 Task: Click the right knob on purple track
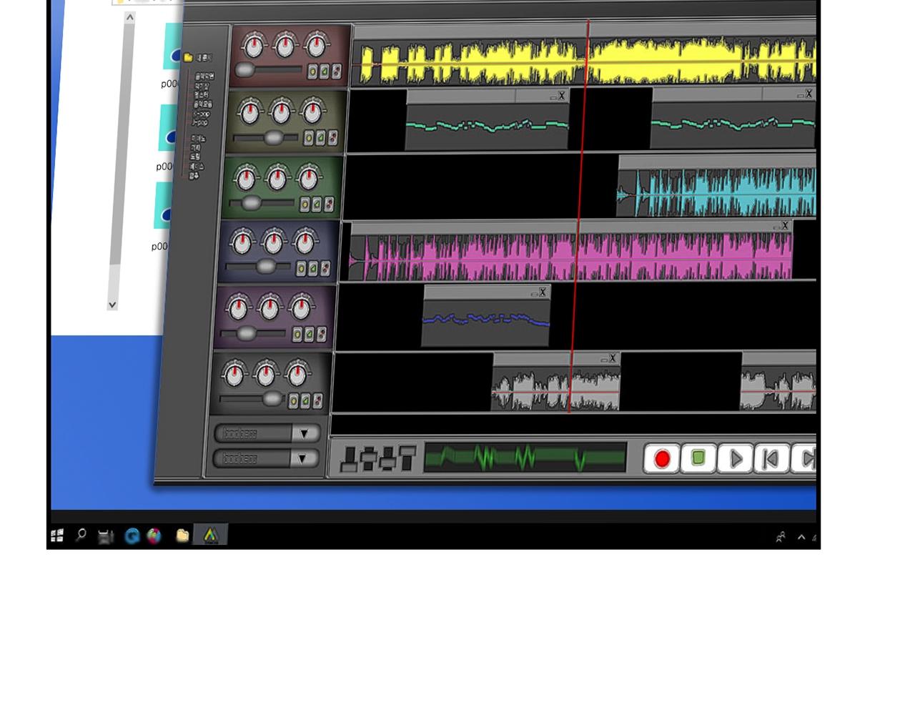coord(301,308)
